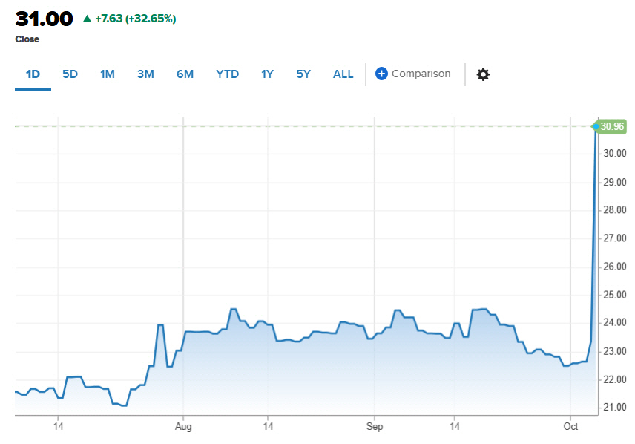Screen dimensions: 635x444
Task: Click the 25.00 y-axis label
Action: point(615,295)
